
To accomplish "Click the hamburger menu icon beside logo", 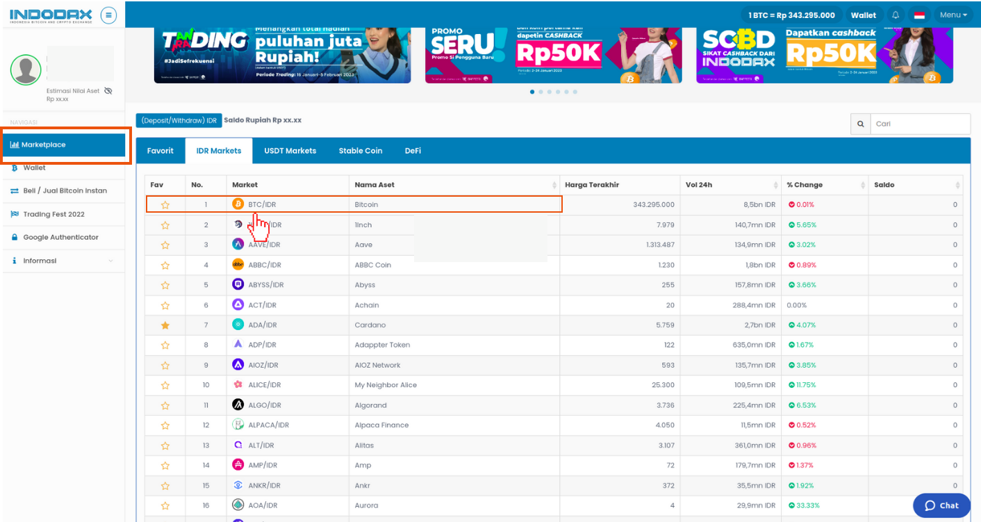I will click(x=108, y=15).
